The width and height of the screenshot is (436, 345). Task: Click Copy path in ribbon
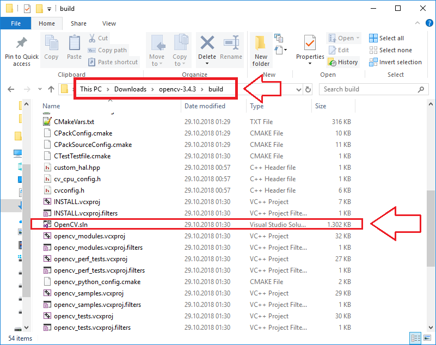[107, 50]
